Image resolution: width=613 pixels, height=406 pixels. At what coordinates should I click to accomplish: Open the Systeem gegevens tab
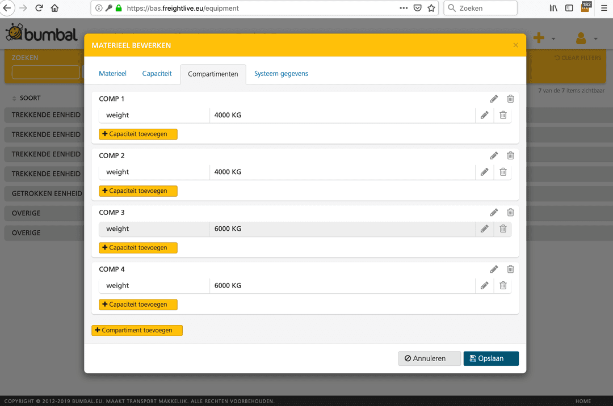point(281,74)
